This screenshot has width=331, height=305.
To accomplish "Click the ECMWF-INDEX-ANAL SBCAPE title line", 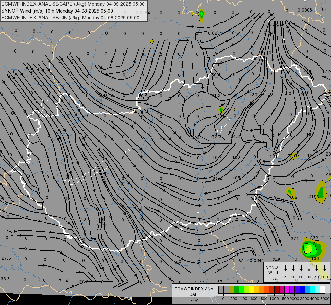I will tap(73, 4).
